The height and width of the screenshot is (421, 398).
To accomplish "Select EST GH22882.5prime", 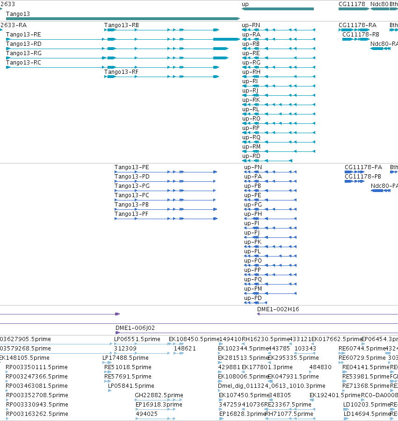I will click(159, 395).
